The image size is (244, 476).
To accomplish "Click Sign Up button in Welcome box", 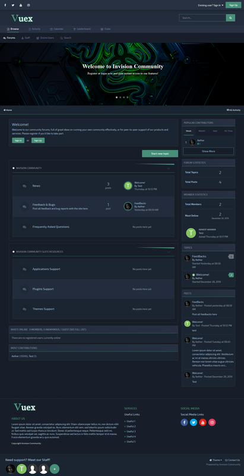I will click(x=38, y=140).
